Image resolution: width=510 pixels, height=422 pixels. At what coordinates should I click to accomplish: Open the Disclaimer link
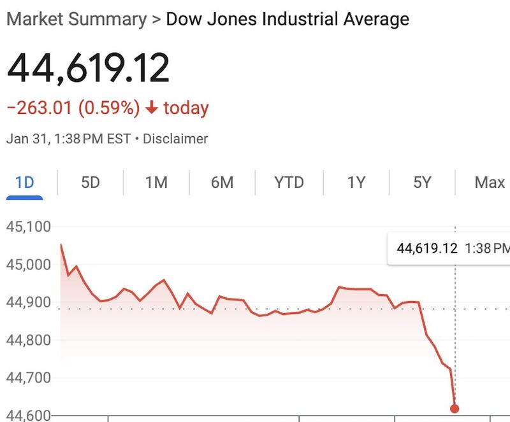(x=175, y=138)
